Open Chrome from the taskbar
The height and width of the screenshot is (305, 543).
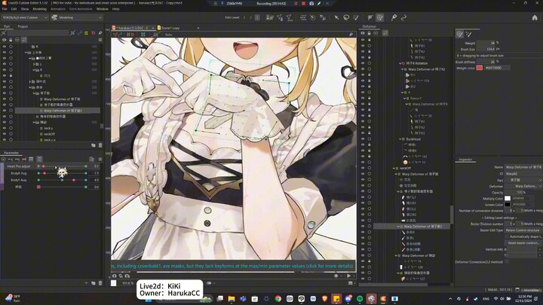click(278, 299)
